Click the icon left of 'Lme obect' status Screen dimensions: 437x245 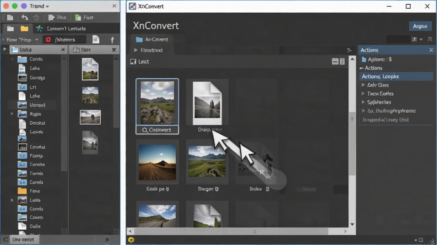coord(6,239)
